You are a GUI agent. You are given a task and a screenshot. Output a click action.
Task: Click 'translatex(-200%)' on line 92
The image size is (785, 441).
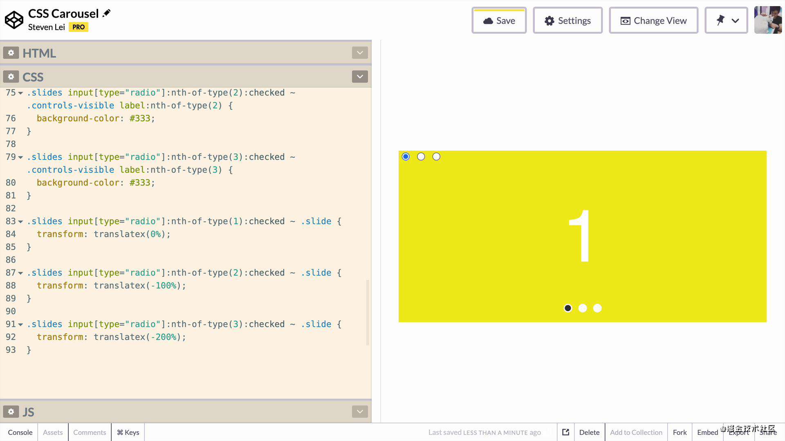pos(137,337)
